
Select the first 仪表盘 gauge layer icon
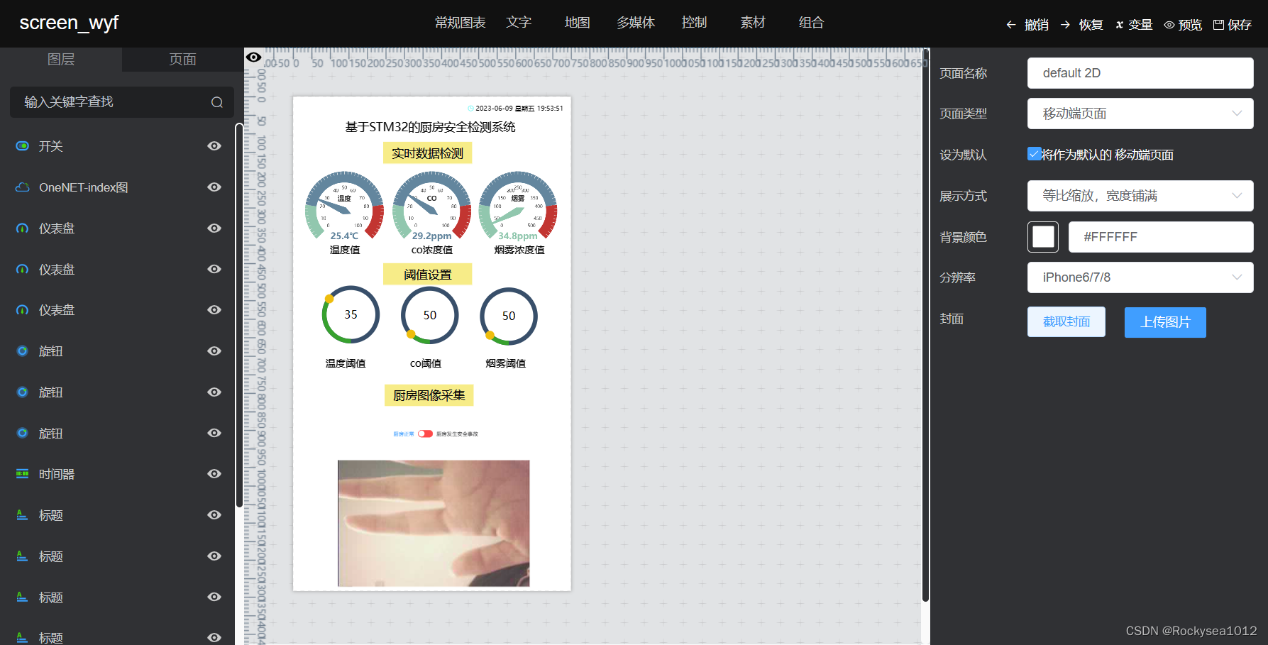(x=21, y=228)
